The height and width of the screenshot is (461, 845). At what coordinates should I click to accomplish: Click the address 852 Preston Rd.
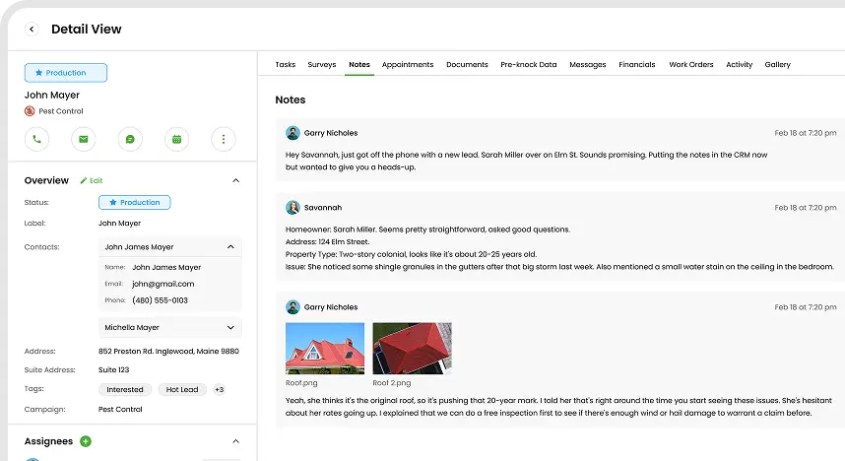(168, 351)
